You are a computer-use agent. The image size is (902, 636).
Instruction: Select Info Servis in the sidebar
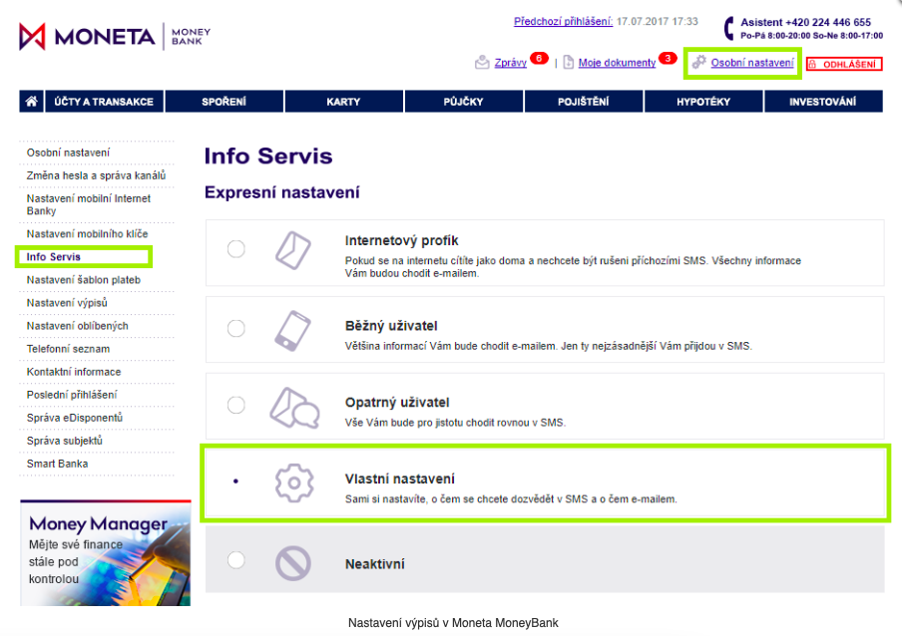[54, 257]
